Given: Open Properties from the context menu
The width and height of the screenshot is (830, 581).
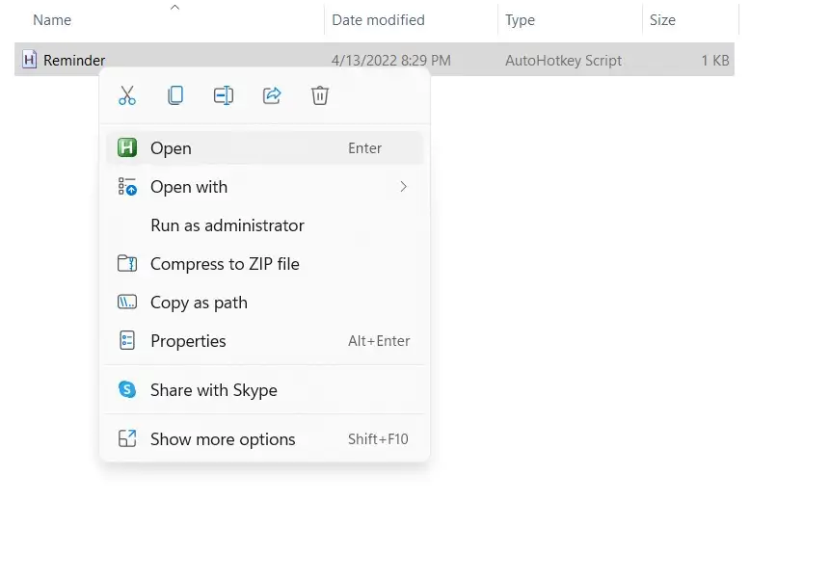Looking at the screenshot, I should 188,341.
